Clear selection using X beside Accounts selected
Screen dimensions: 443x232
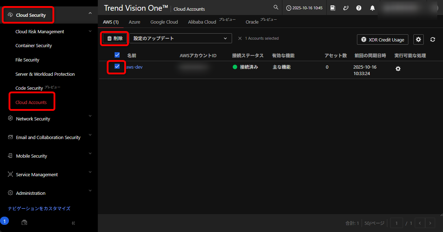(x=240, y=38)
